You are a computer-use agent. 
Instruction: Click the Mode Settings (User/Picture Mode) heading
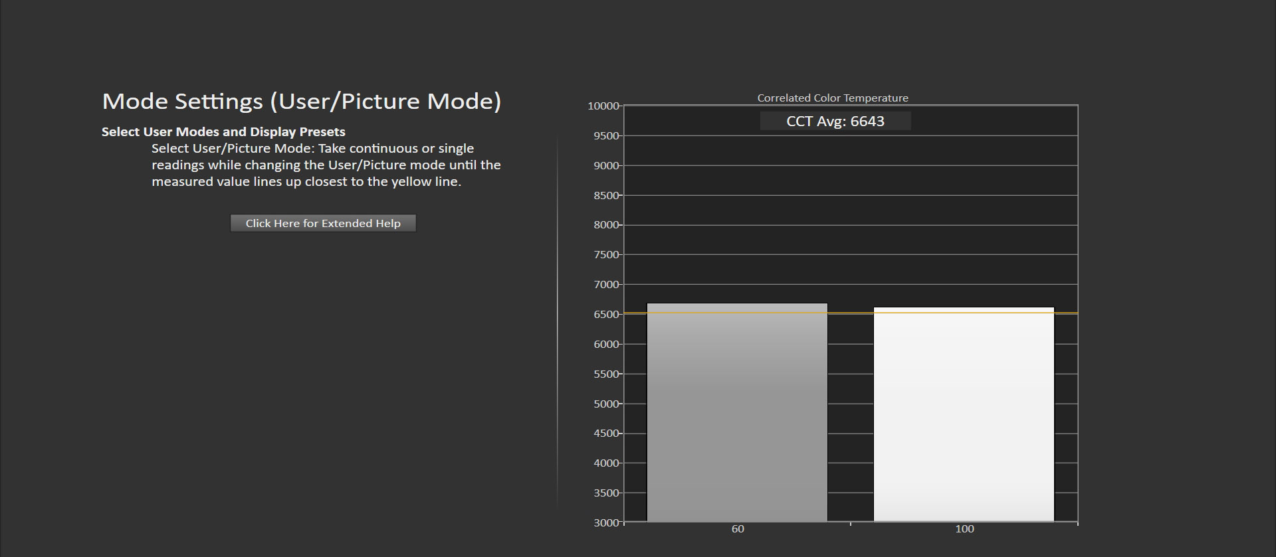click(302, 101)
